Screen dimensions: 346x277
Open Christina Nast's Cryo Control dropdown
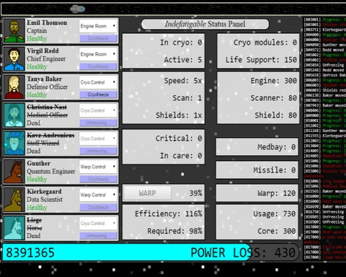click(98, 110)
